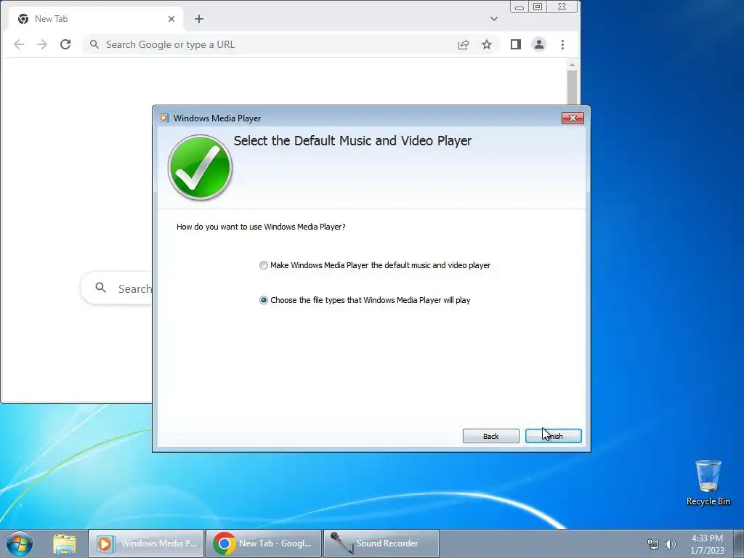
Task: Go Back in Windows Media Player setup
Action: (x=490, y=436)
